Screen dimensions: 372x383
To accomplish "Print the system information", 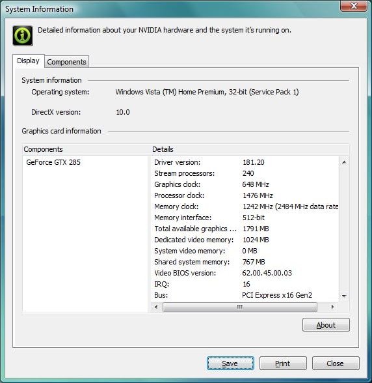I will coord(283,363).
